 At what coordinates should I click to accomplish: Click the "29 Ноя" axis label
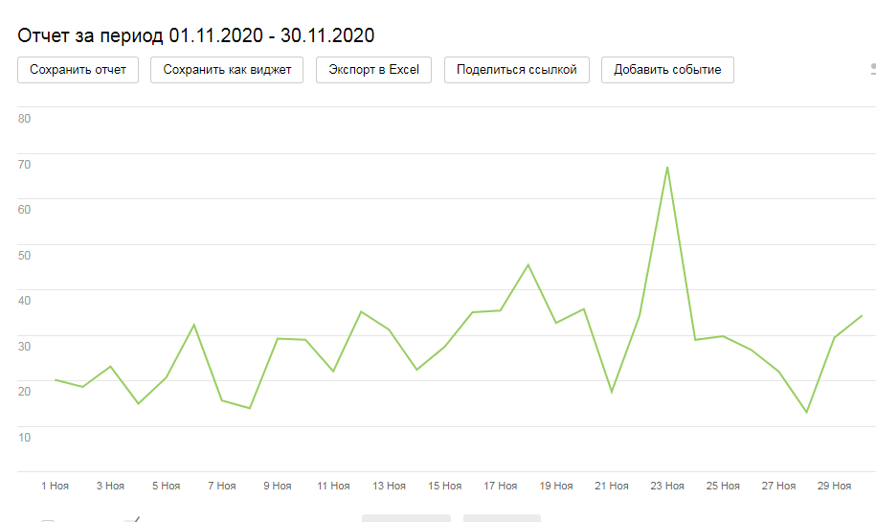coord(834,487)
